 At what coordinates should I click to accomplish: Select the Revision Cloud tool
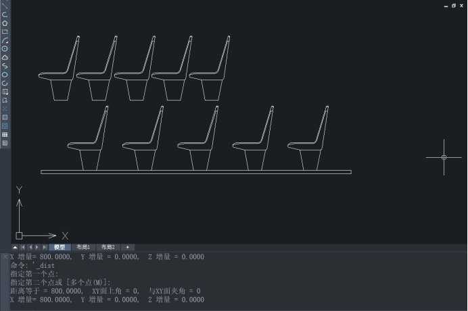[5, 57]
